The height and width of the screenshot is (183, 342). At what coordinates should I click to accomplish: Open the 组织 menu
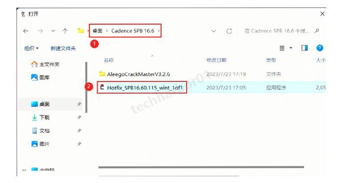tap(31, 48)
